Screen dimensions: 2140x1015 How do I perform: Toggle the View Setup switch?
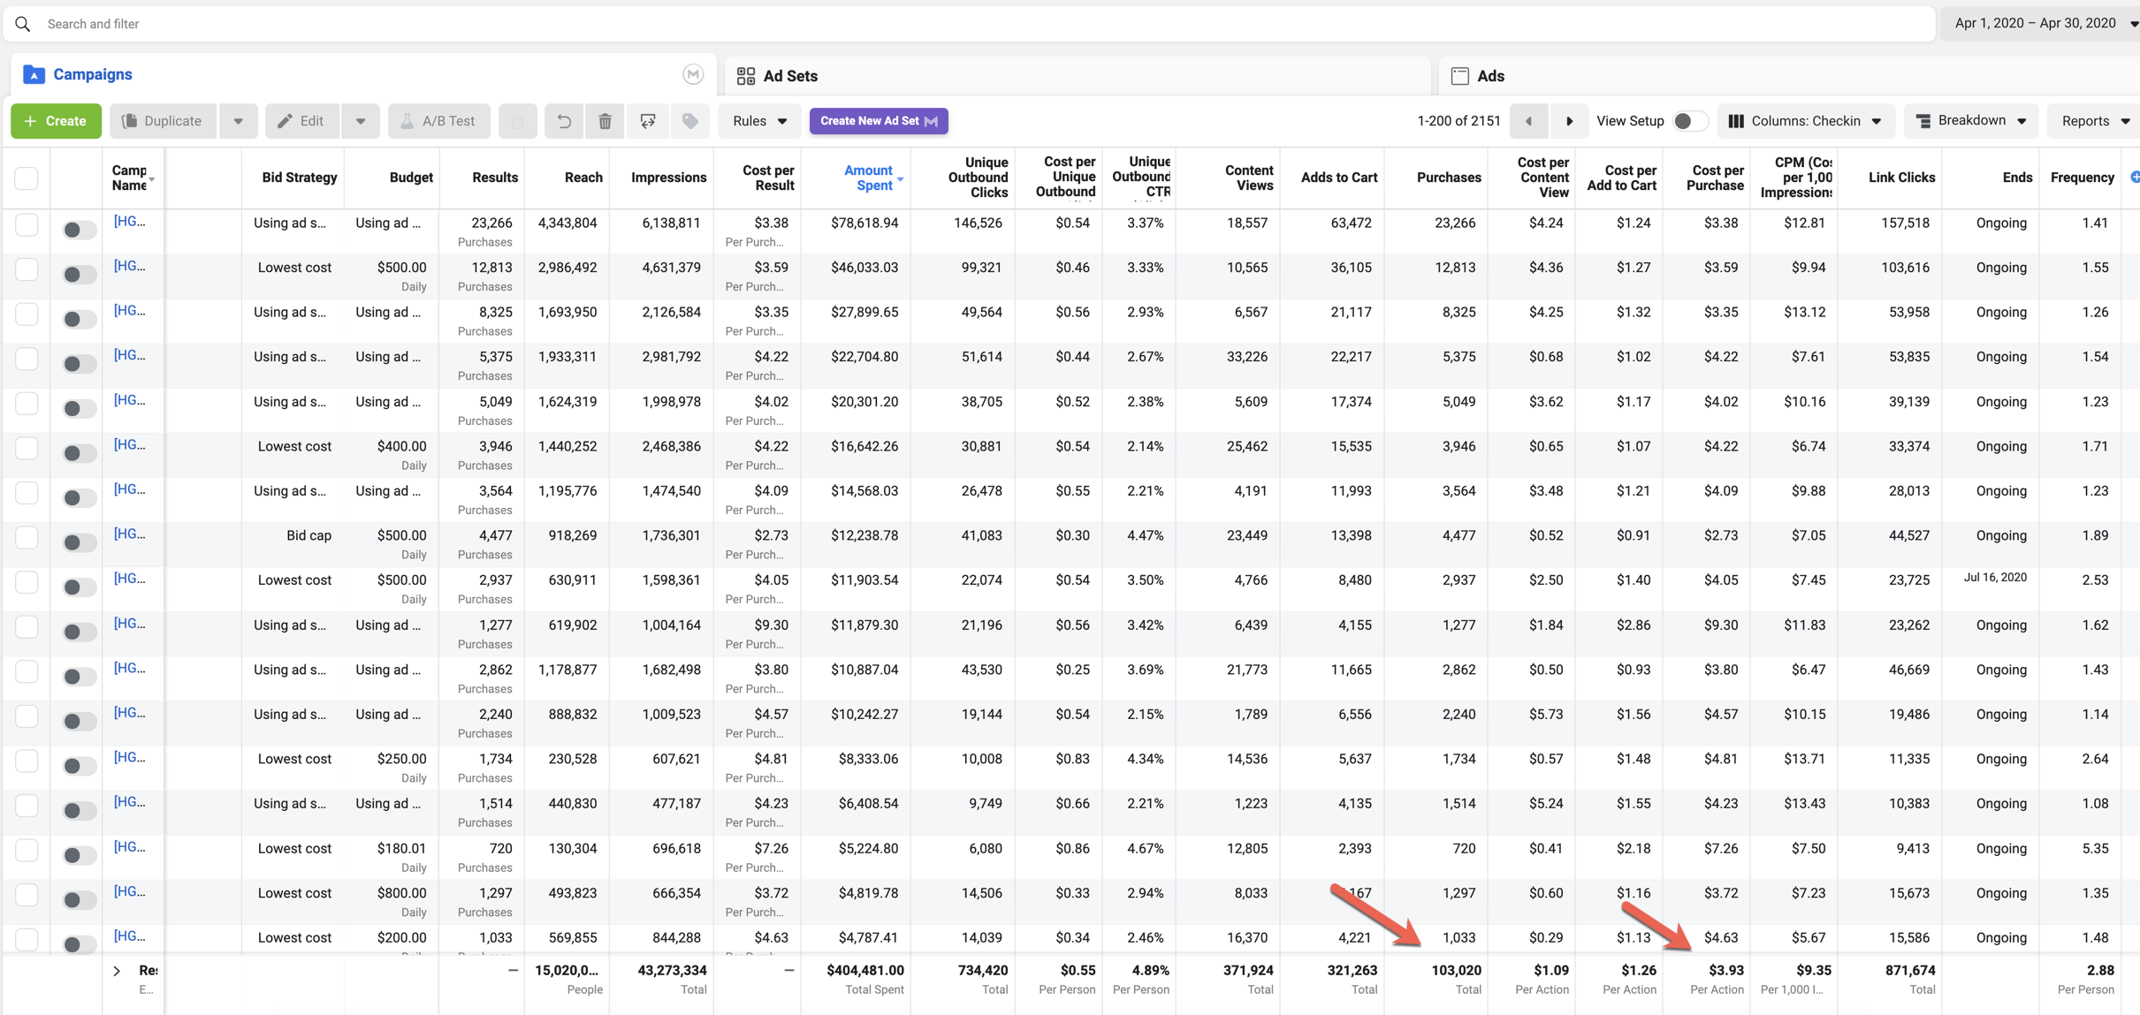tap(1689, 121)
